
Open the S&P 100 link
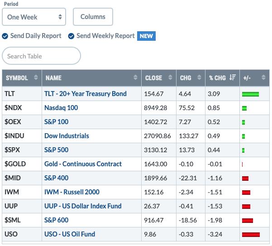coord(56,122)
